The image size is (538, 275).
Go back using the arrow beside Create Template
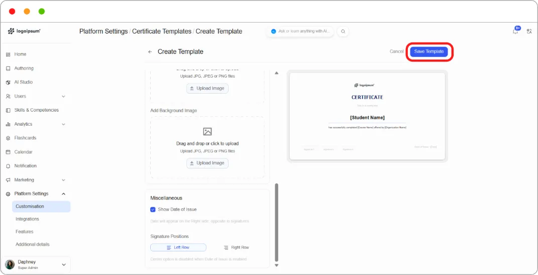click(x=150, y=52)
